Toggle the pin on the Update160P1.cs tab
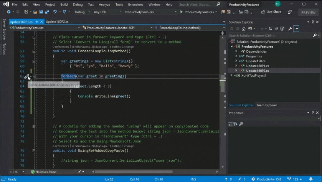Viewport: 322px width, 182px height. pyautogui.click(x=37, y=22)
